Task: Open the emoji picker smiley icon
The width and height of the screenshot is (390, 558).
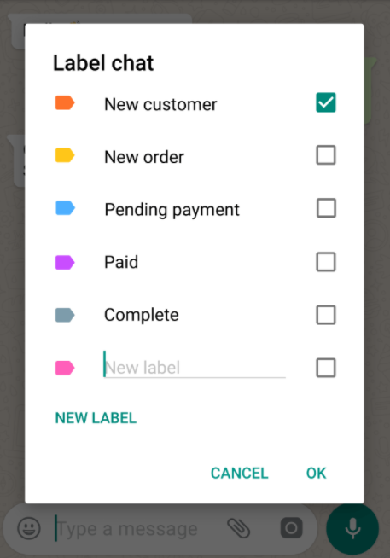Action: (29, 528)
